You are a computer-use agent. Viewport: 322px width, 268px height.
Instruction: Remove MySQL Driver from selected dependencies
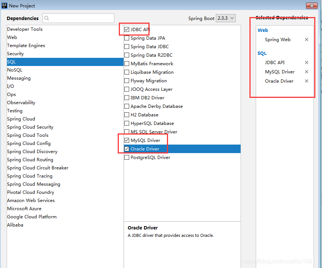coord(306,72)
